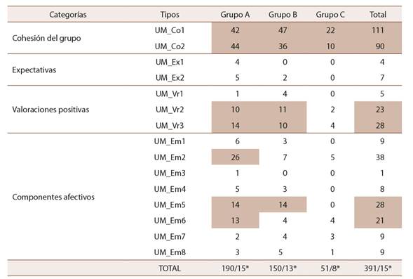Click the 47 value in UM_Co1 row
Screen dimensions: 413x279
(283, 30)
